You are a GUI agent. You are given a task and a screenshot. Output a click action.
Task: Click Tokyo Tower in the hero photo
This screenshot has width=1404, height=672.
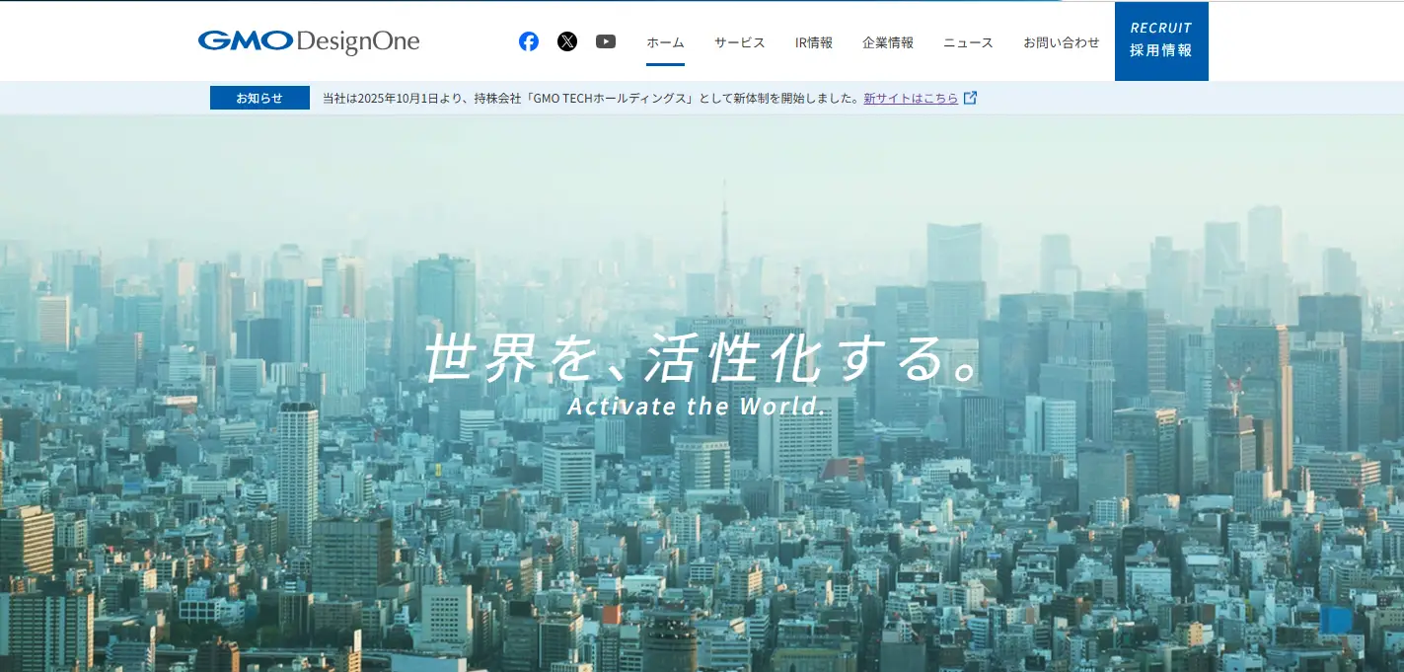724,247
